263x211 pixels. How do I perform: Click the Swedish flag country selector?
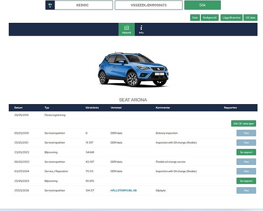click(x=50, y=5)
